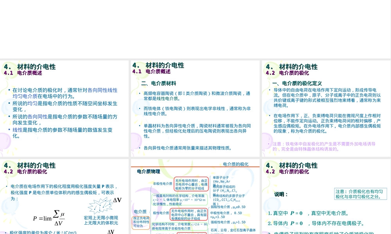Screen dimensions: 391x234
Task: Click the bullet beginning 线性是指电介质的参数
Action: pyautogui.click(x=62, y=133)
